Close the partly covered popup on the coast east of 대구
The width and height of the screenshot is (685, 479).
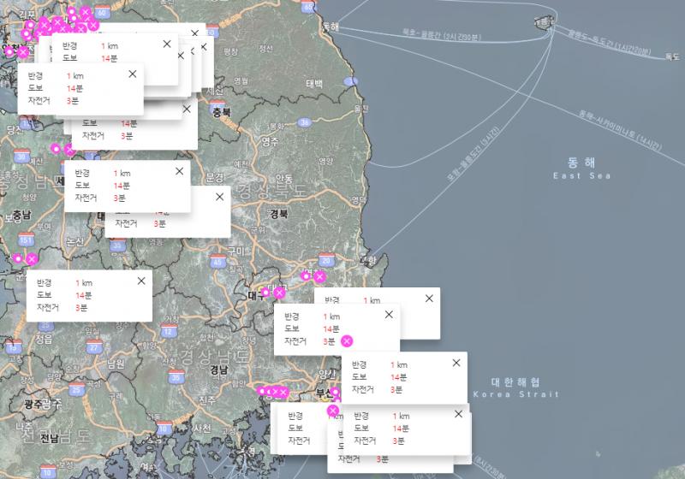click(429, 298)
